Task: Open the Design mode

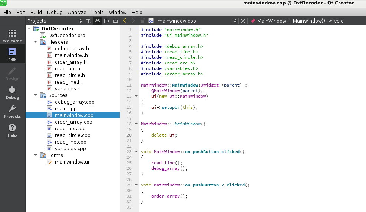Action: pos(12,73)
